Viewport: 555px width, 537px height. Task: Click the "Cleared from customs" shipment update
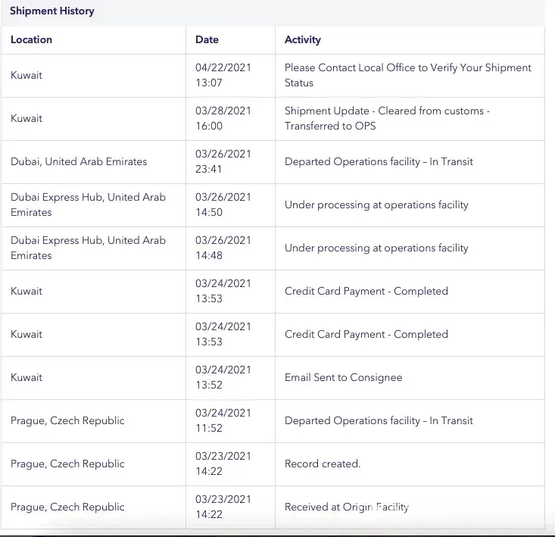(x=387, y=118)
